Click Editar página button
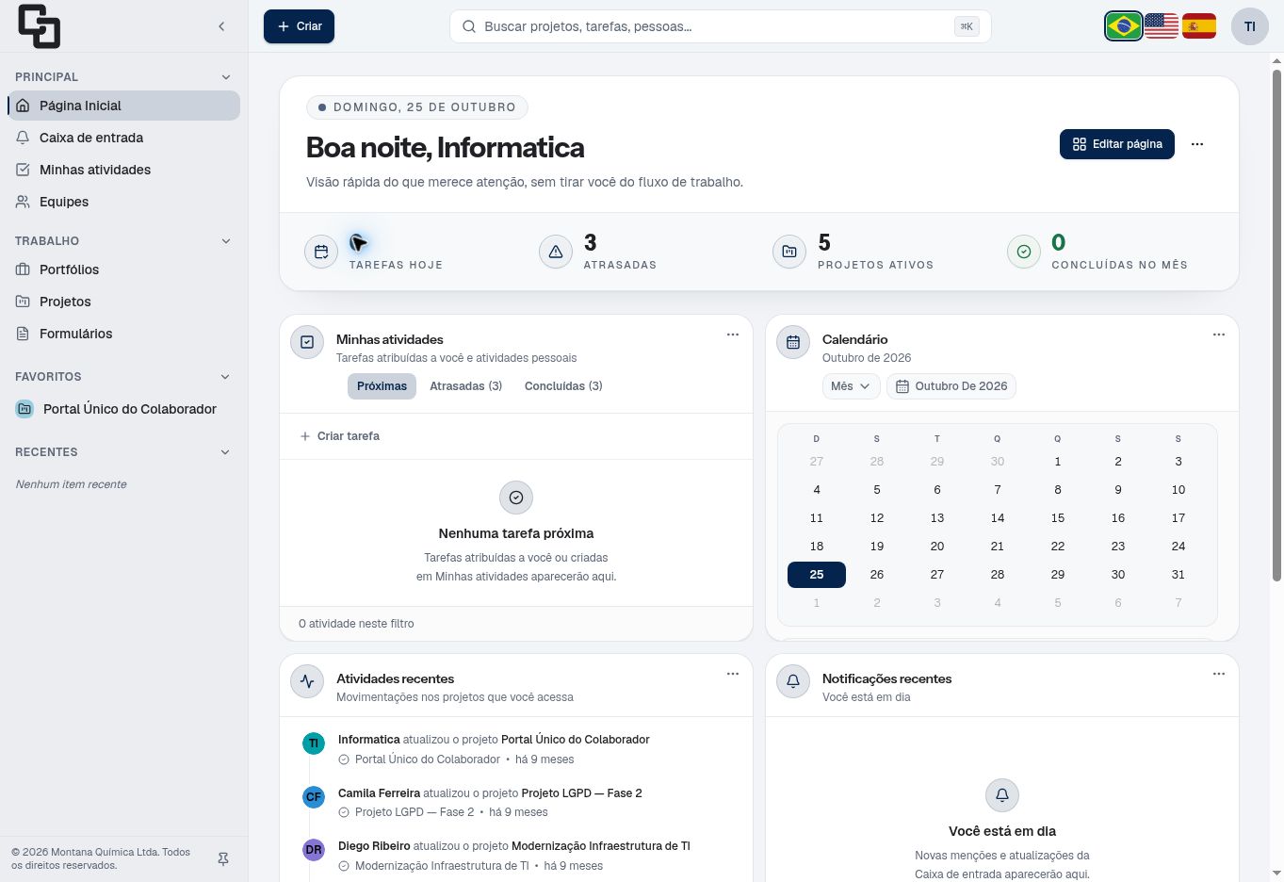The height and width of the screenshot is (882, 1284). pos(1117,144)
